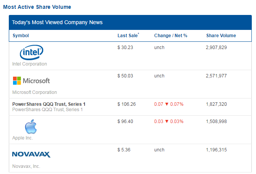Viewport: 256px width, 174px height.
Task: Click Novavax's unch change value
Action: pyautogui.click(x=159, y=150)
